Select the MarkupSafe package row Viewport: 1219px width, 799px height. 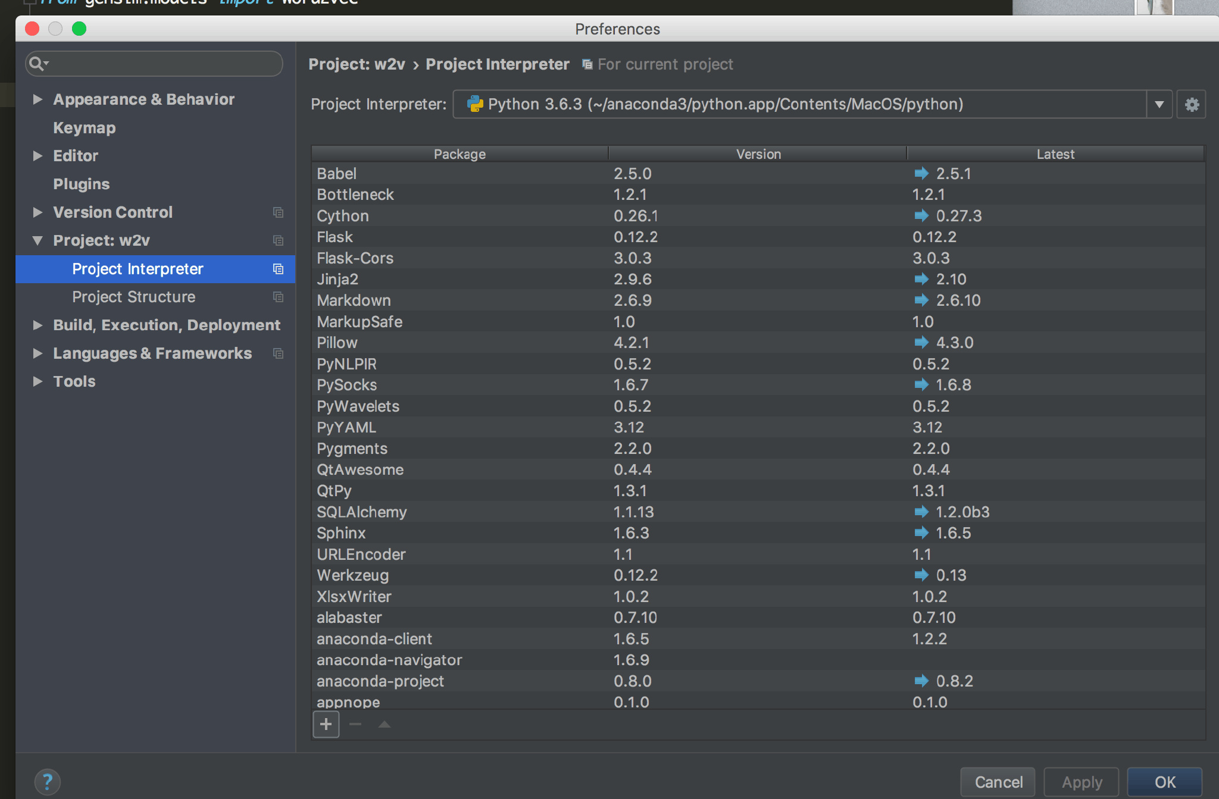coord(758,321)
